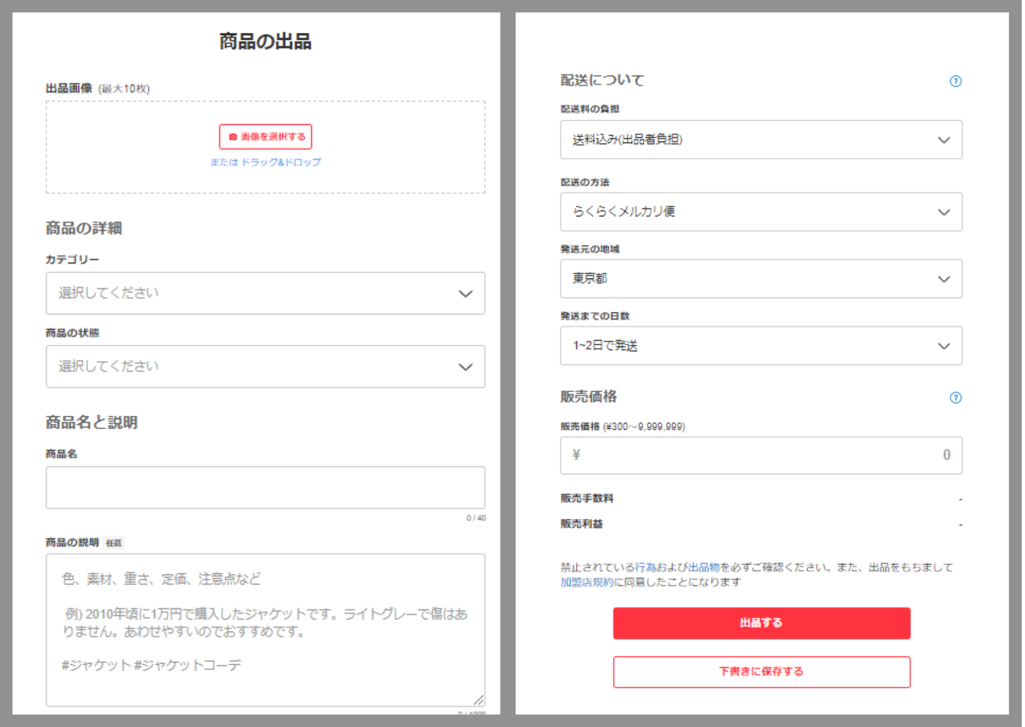
Task: Open the 発送元の地域 region dropdown
Action: coord(761,279)
